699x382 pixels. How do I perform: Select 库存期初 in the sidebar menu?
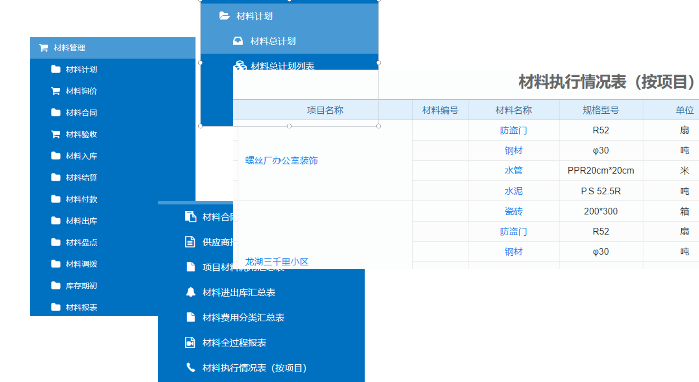coord(81,286)
